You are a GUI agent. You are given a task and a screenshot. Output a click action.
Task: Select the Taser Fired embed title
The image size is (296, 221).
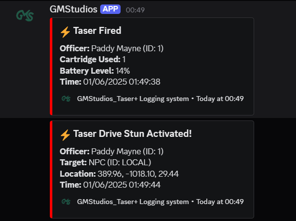point(97,30)
